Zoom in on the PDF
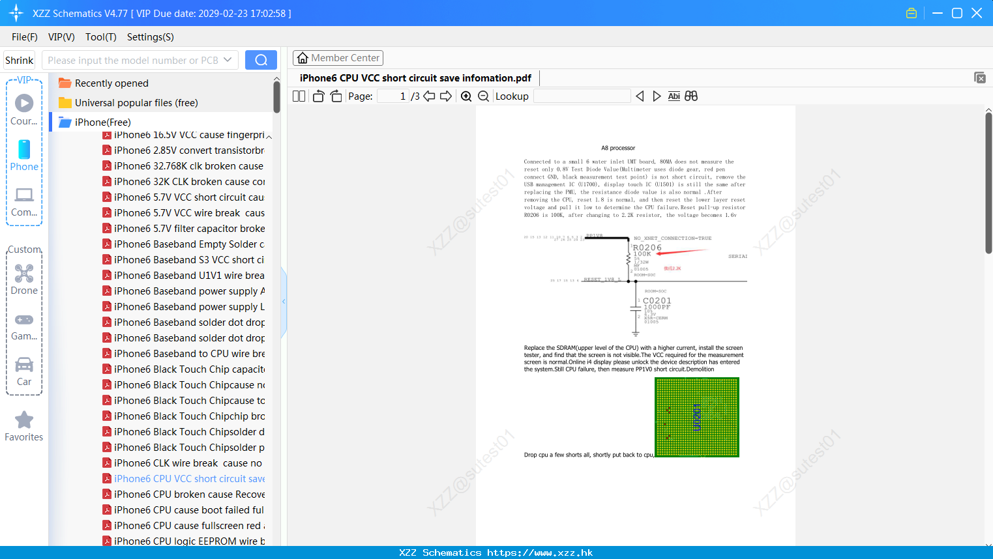This screenshot has width=993, height=559. coord(466,96)
